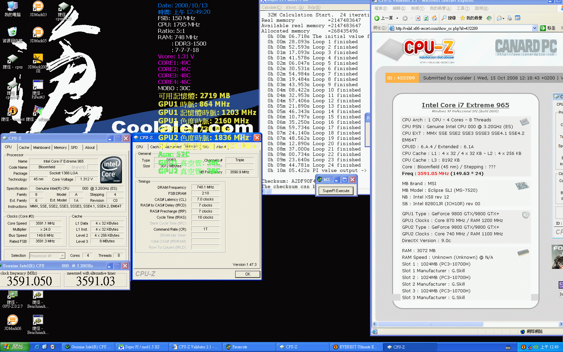Open the PiFast43 desktop shortcut

tap(38, 90)
